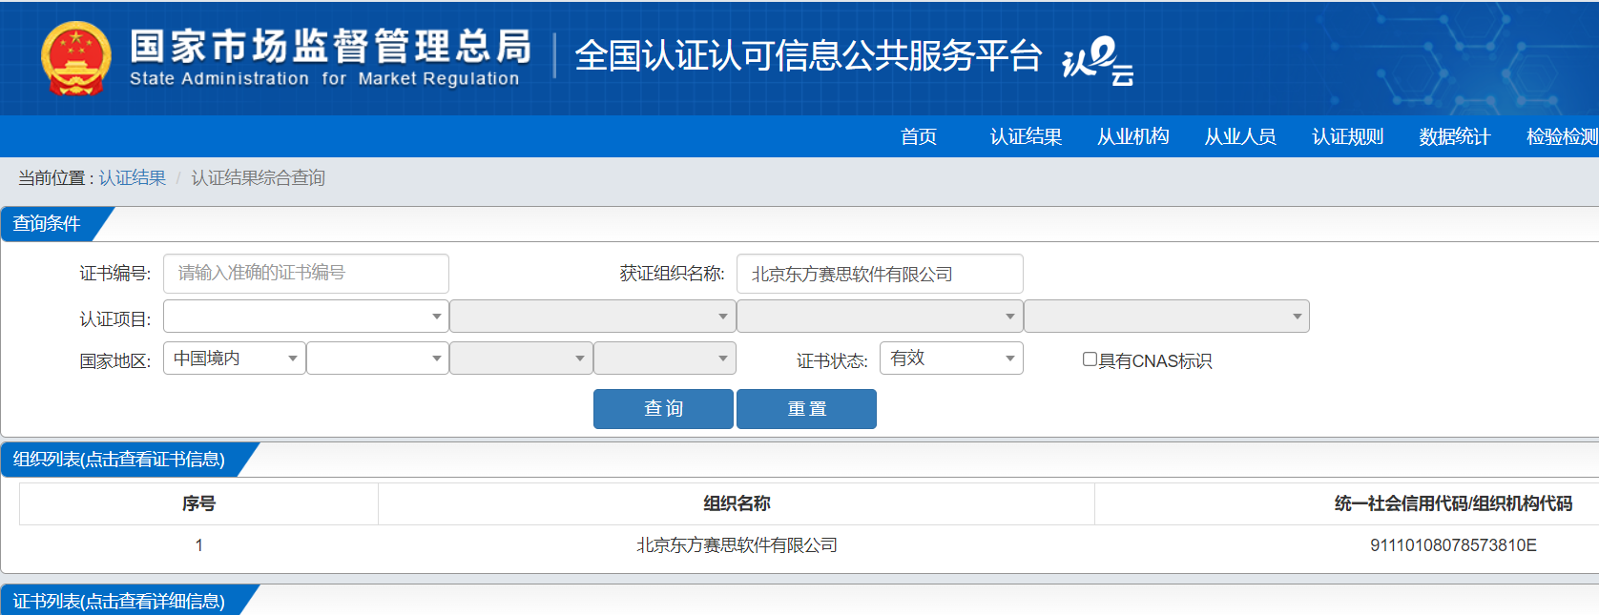This screenshot has width=1599, height=615.
Task: Click the 统一社会信用代码/组织机构代码 column header
Action: [x=1453, y=503]
